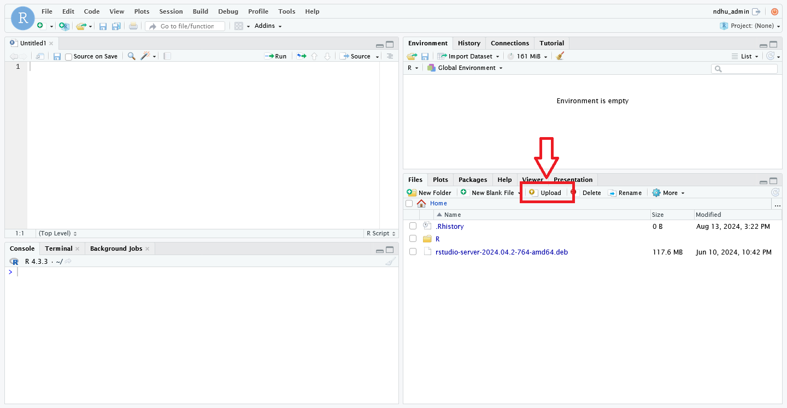The height and width of the screenshot is (408, 787).
Task: Click the compile report notebook icon
Action: tap(167, 56)
